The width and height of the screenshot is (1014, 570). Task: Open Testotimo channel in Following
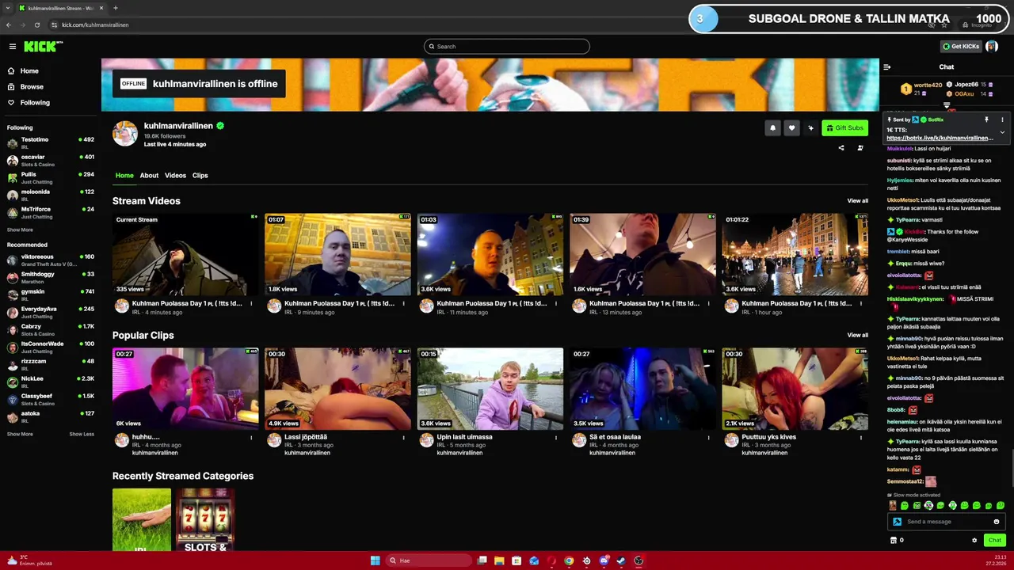[x=51, y=143]
